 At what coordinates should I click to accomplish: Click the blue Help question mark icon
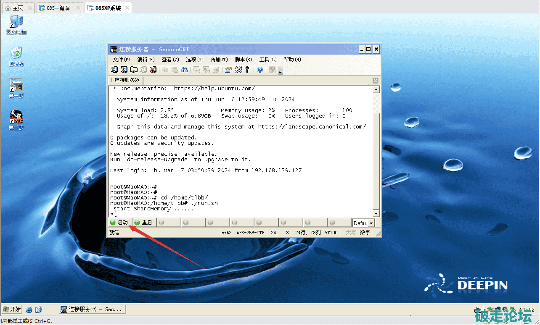coord(260,70)
